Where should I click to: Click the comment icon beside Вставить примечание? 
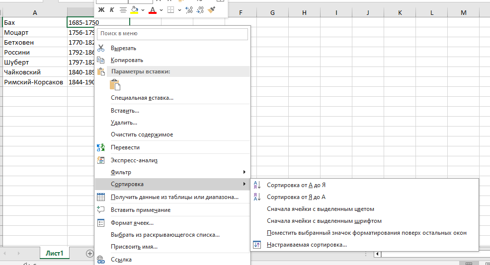pyautogui.click(x=100, y=210)
